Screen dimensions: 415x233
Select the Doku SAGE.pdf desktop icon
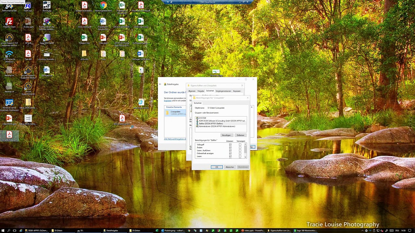tap(84, 23)
